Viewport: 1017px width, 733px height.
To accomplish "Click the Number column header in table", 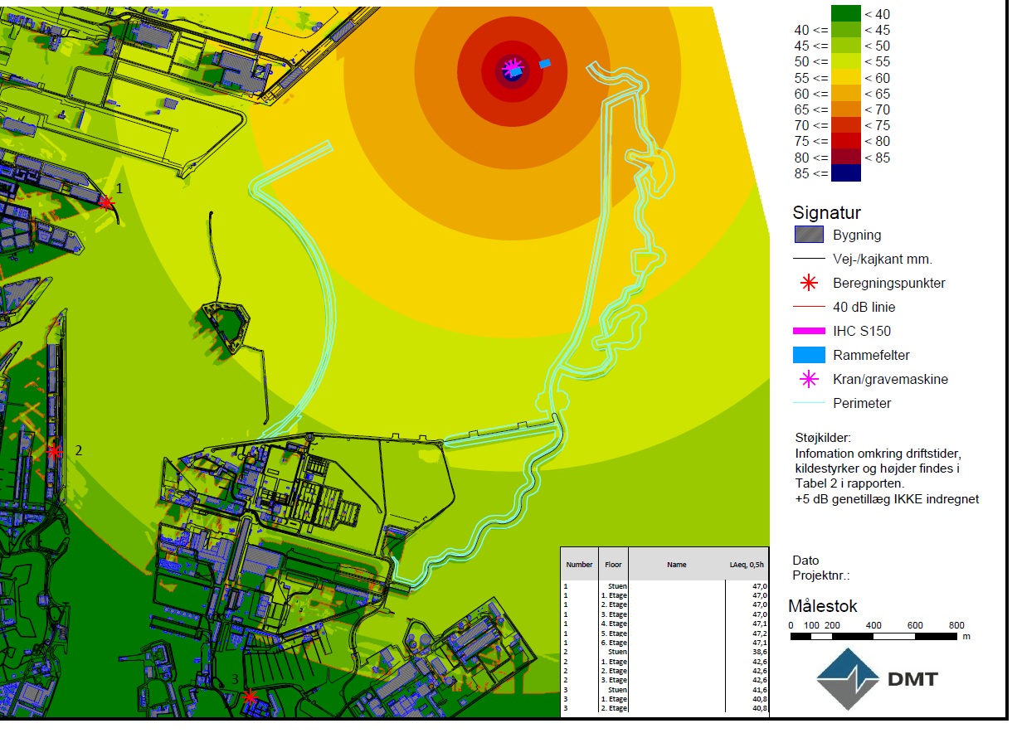I will [x=579, y=565].
